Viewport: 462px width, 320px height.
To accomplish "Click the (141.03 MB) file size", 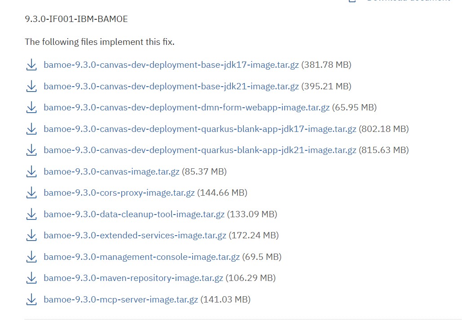I will pyautogui.click(x=225, y=299).
